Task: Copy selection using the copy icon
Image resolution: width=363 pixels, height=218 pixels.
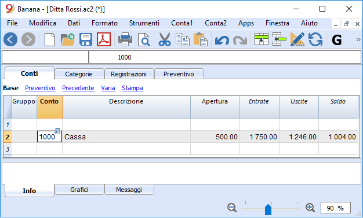Action: (x=183, y=40)
